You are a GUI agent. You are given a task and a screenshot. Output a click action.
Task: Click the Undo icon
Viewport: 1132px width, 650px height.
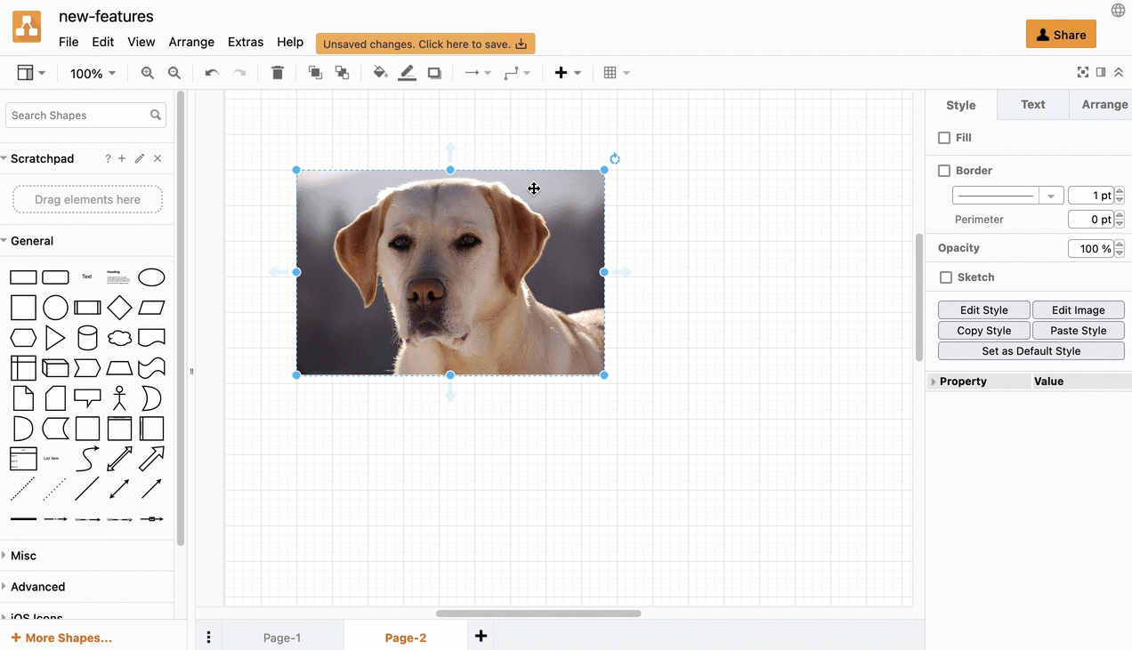pos(211,72)
